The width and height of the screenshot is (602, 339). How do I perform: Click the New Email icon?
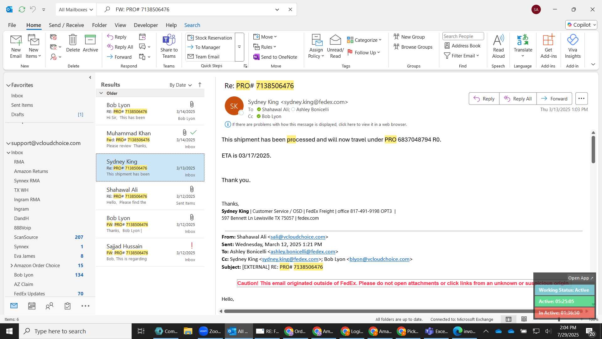(16, 47)
